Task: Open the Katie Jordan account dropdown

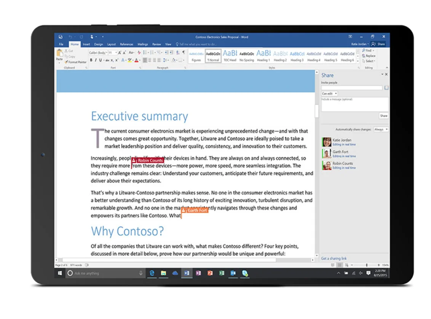Action: coord(360,44)
